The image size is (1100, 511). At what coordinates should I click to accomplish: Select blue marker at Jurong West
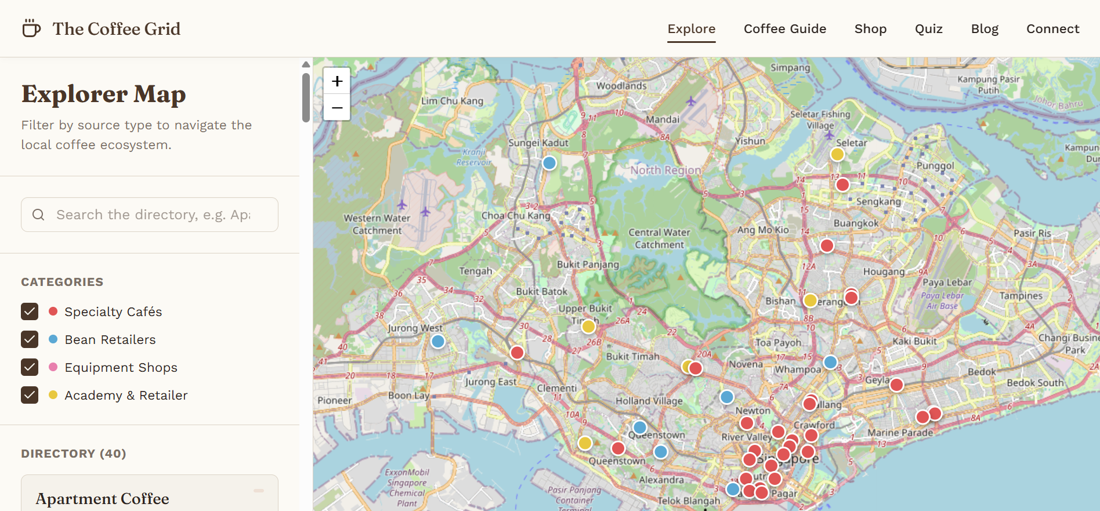pos(438,342)
